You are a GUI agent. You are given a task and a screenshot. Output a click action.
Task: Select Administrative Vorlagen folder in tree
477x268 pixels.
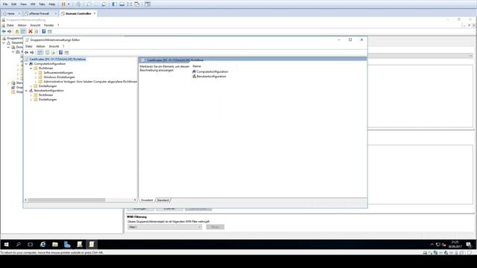tap(90, 82)
